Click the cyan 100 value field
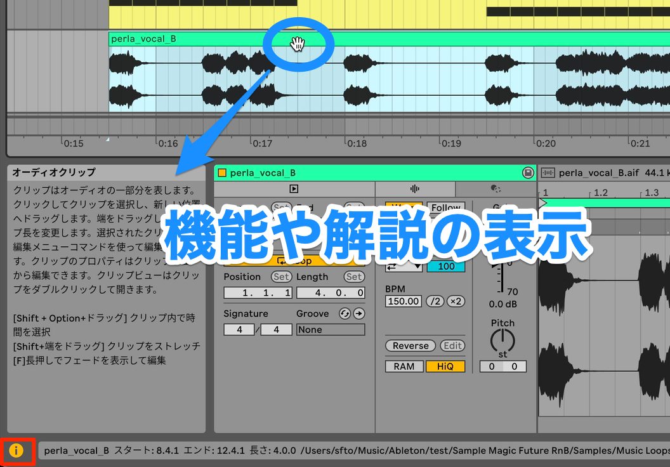670x467 pixels. [445, 266]
